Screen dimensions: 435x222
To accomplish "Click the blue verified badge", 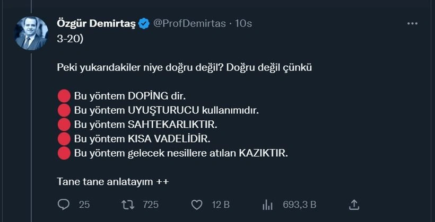I will point(144,23).
